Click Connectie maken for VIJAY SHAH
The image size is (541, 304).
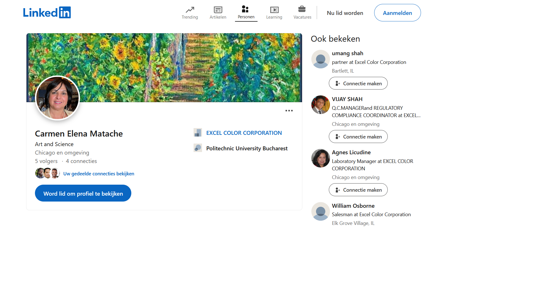pos(358,137)
